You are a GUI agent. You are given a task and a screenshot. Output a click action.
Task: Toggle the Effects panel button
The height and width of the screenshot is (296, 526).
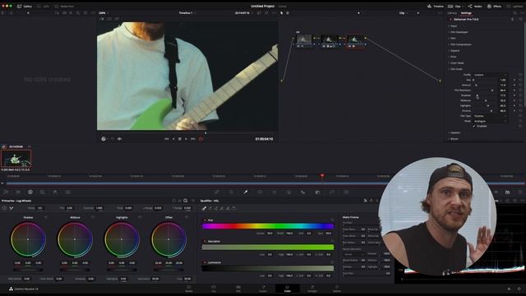tap(495, 6)
